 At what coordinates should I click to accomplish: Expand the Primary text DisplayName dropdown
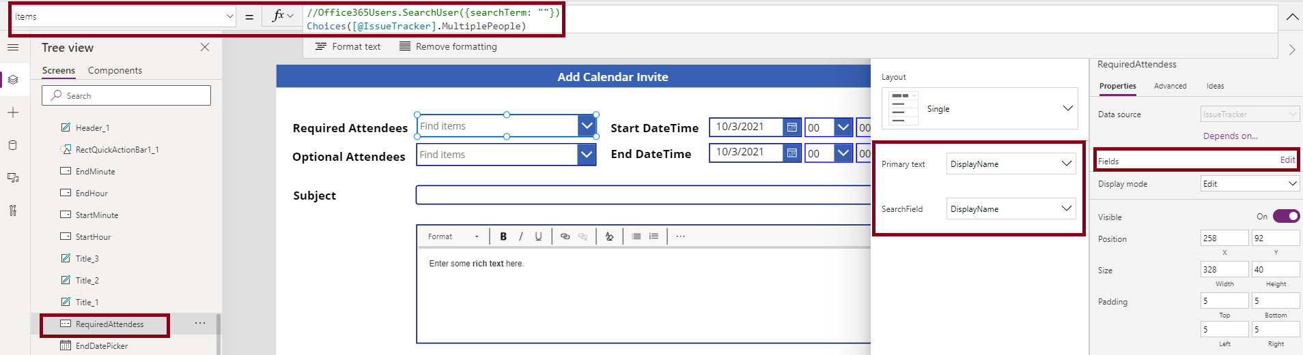(1011, 164)
